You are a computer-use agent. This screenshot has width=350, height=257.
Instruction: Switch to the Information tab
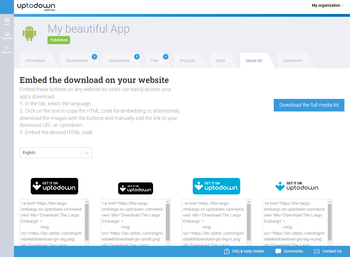[35, 61]
